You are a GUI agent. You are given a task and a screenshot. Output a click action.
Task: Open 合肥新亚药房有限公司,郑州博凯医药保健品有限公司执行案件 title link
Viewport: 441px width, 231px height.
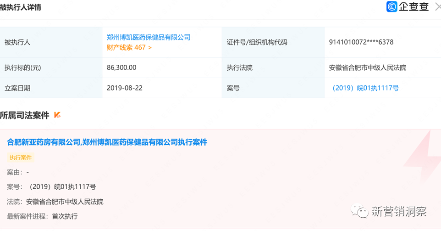107,142
